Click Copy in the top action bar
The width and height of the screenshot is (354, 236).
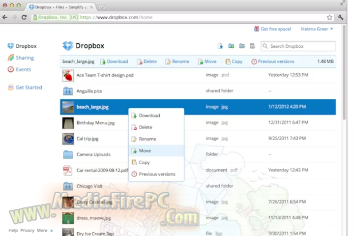pos(234,61)
